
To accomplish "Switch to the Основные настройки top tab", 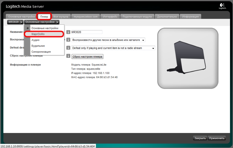I will pyautogui.click(x=22, y=17).
